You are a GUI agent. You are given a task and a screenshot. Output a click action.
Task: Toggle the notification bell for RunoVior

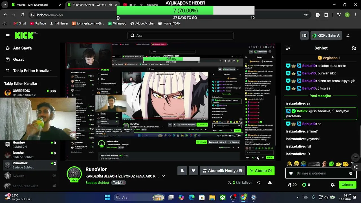[x=182, y=171]
